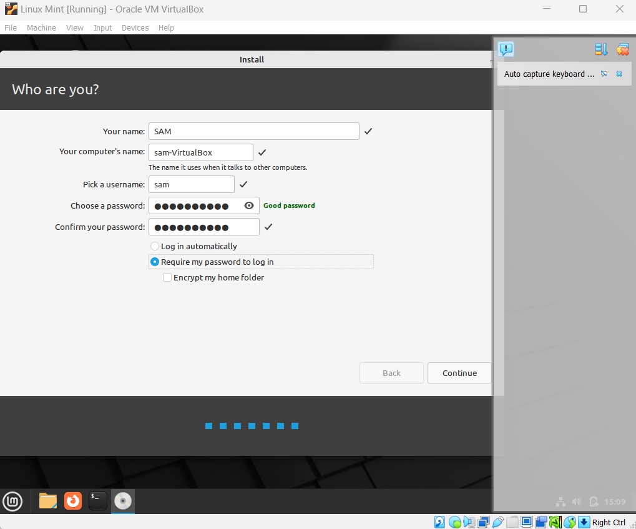Toggle password visibility with the eye icon
The width and height of the screenshot is (636, 529).
248,205
